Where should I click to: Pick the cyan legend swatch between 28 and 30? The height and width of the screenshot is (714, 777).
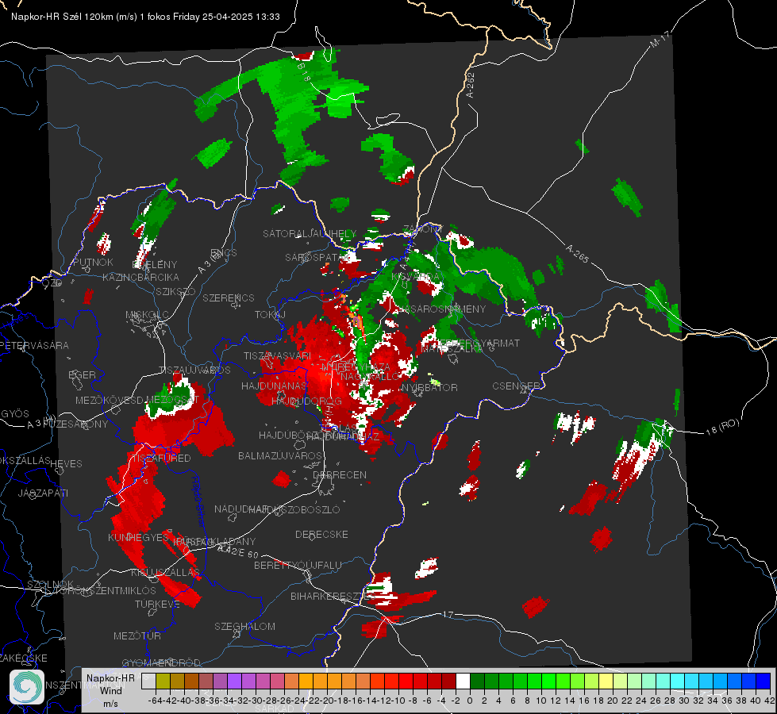(678, 681)
